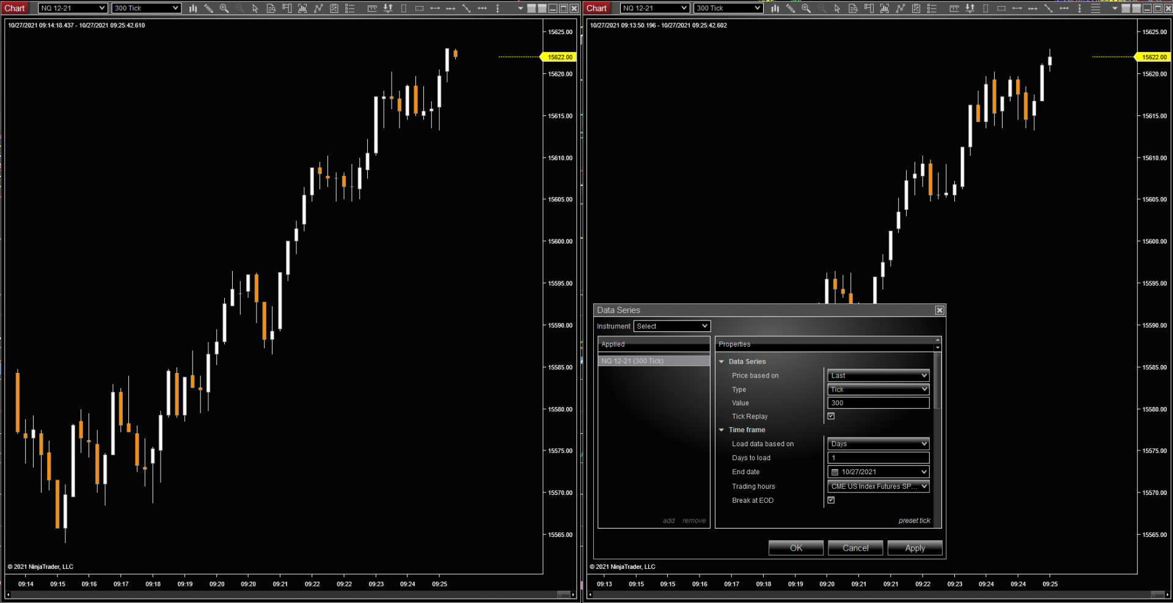Click the Chart tab of left window

[15, 8]
